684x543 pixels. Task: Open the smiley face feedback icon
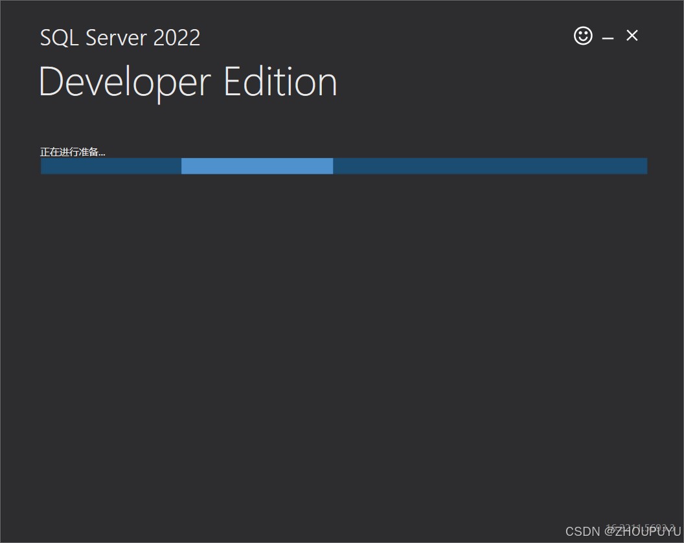pyautogui.click(x=583, y=36)
